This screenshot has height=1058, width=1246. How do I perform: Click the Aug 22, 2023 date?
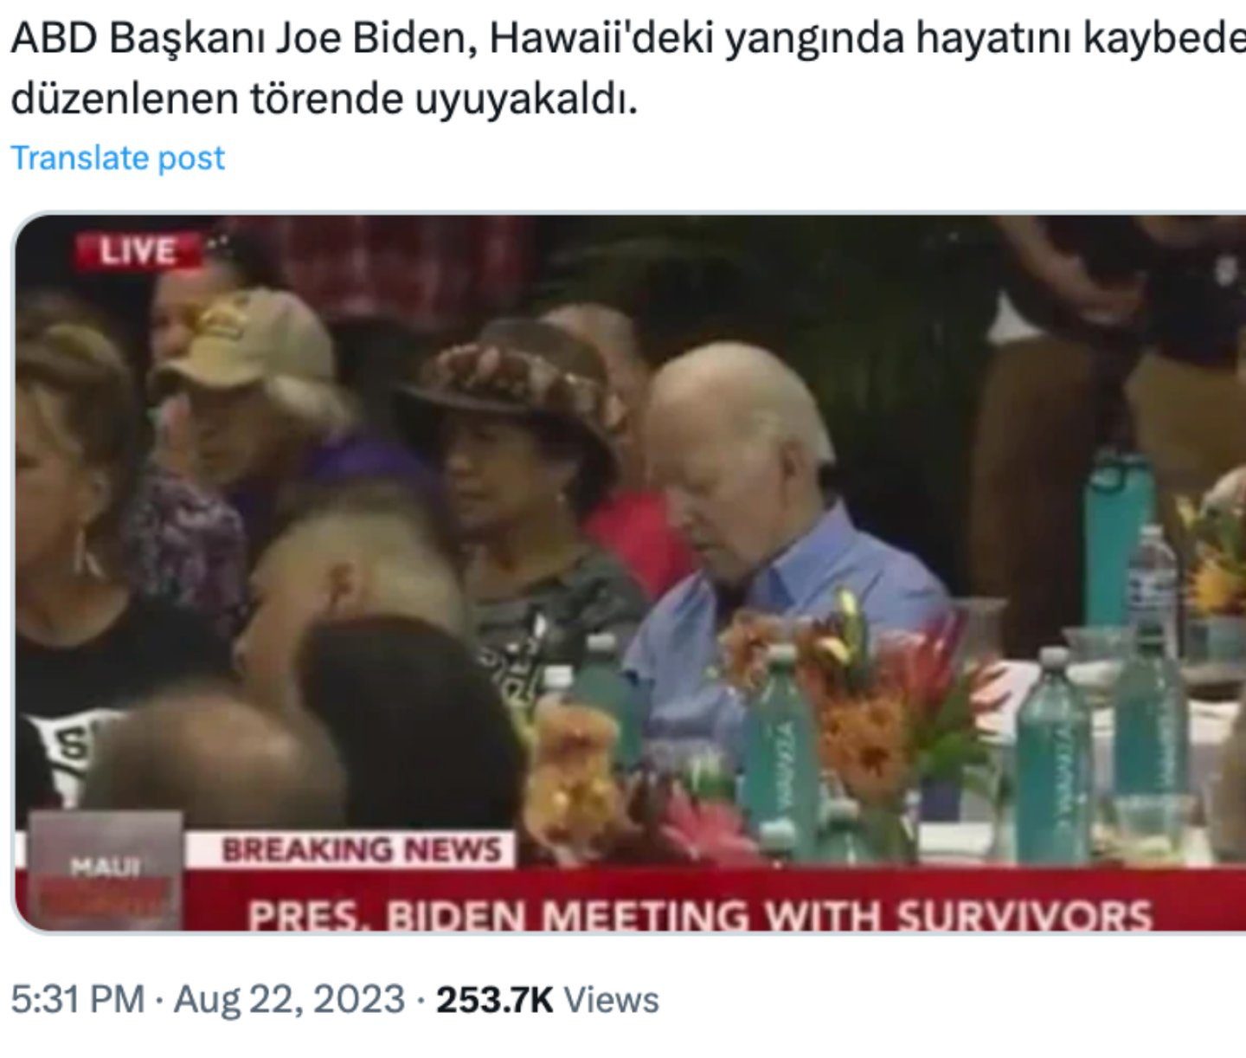tap(289, 999)
